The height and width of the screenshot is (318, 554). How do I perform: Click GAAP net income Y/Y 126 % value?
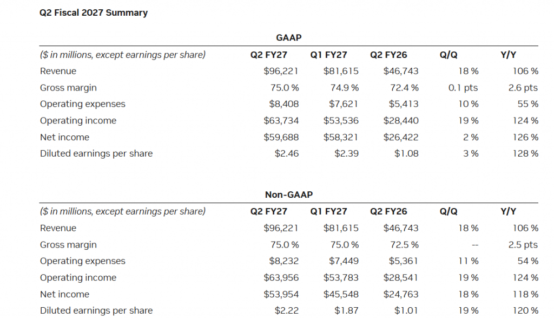coord(525,137)
